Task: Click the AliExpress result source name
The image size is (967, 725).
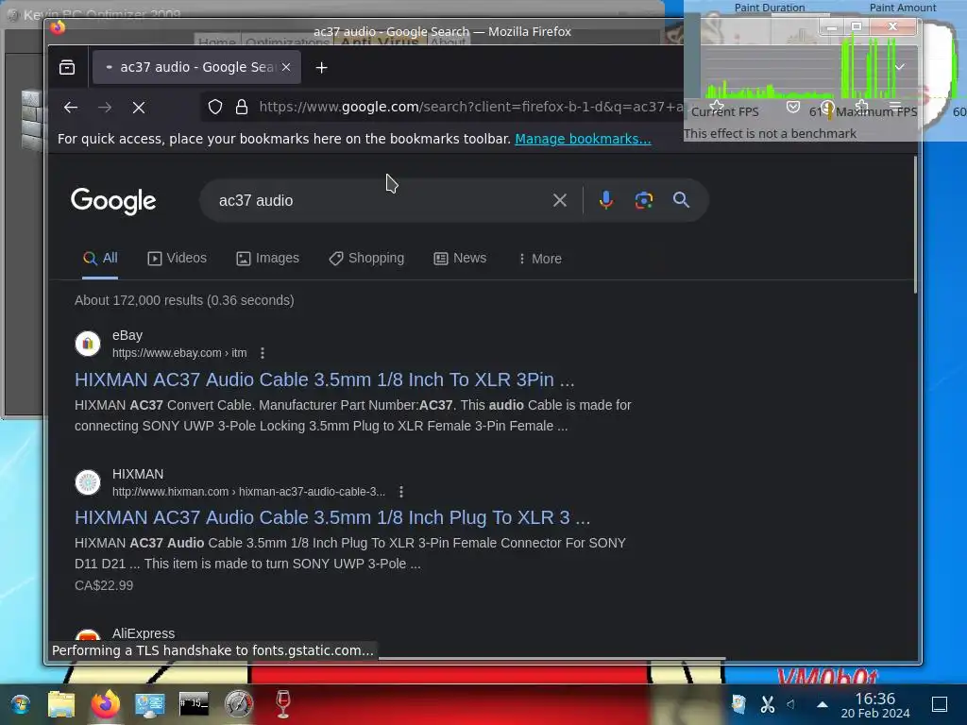Action: (144, 633)
